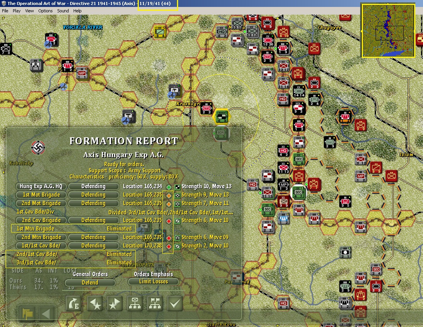Click the 1st Mot Brigade unit button
Screen dimensions: 423x327
click(x=41, y=195)
